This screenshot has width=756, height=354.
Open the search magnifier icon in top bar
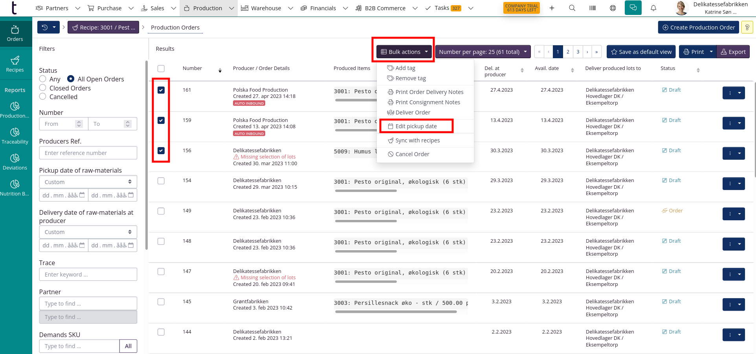(572, 8)
